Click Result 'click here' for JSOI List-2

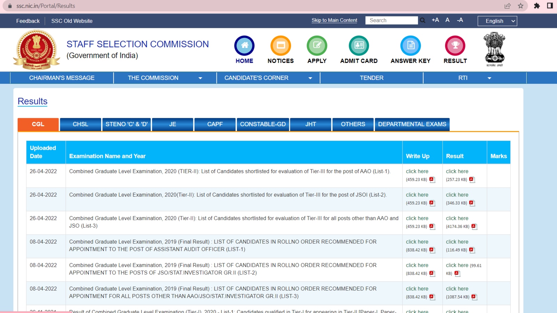click(x=457, y=195)
